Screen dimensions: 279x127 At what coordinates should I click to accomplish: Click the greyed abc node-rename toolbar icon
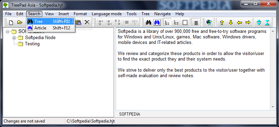[135, 22]
